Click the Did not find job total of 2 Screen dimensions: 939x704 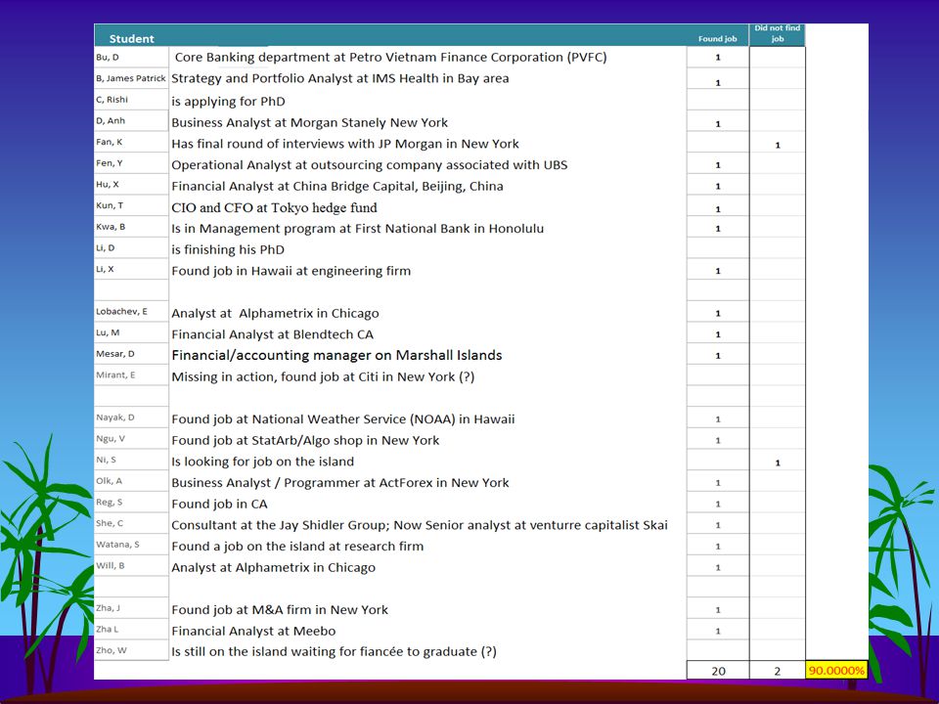click(778, 671)
